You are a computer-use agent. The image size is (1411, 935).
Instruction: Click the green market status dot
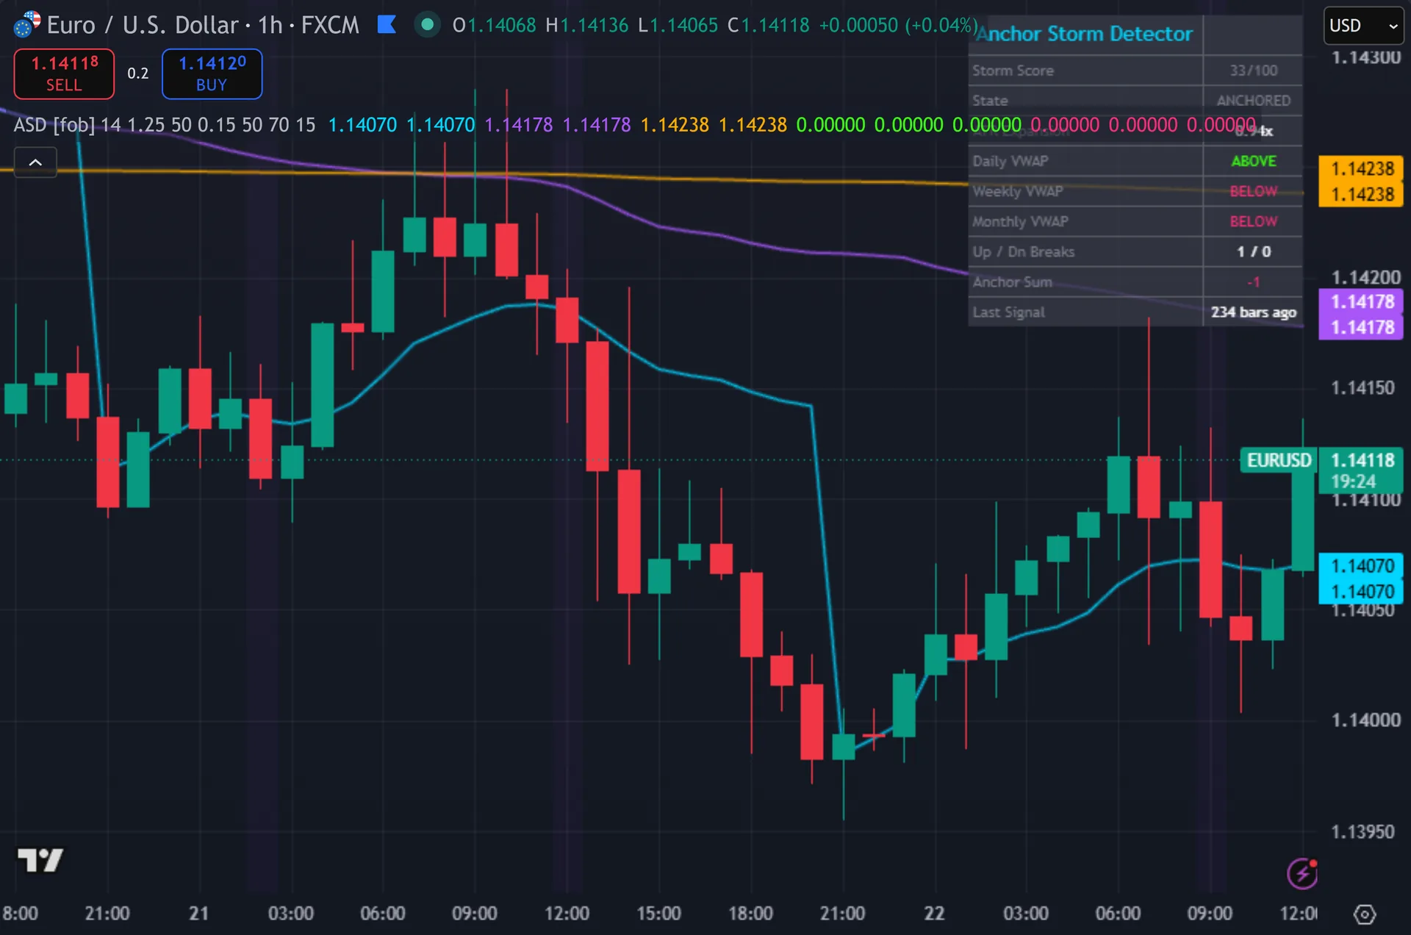(427, 25)
